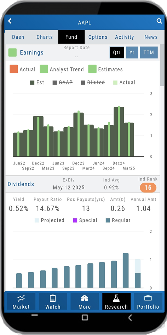
Task: Tap the Mar25 earnings bar
Action: click(129, 139)
